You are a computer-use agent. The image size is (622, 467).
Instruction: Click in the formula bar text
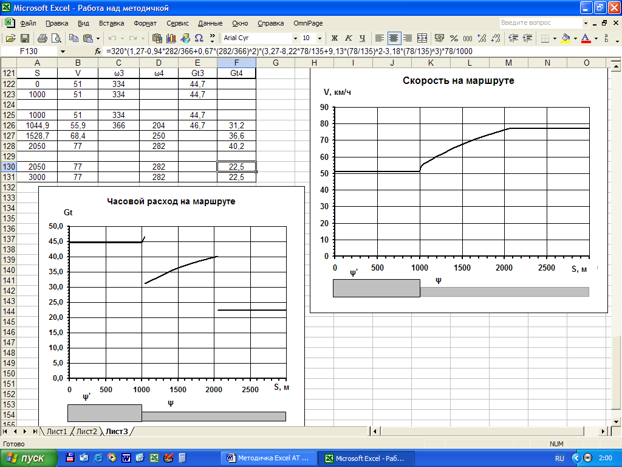pyautogui.click(x=290, y=51)
